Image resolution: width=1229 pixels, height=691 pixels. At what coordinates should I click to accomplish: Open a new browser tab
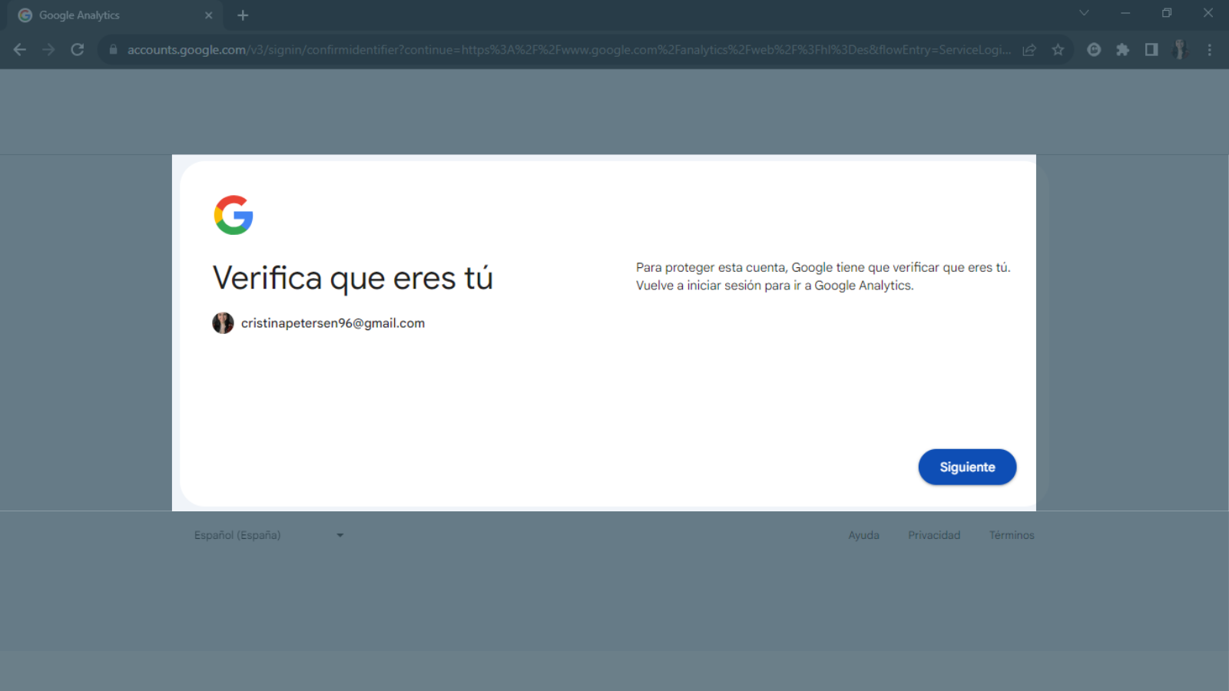click(243, 15)
